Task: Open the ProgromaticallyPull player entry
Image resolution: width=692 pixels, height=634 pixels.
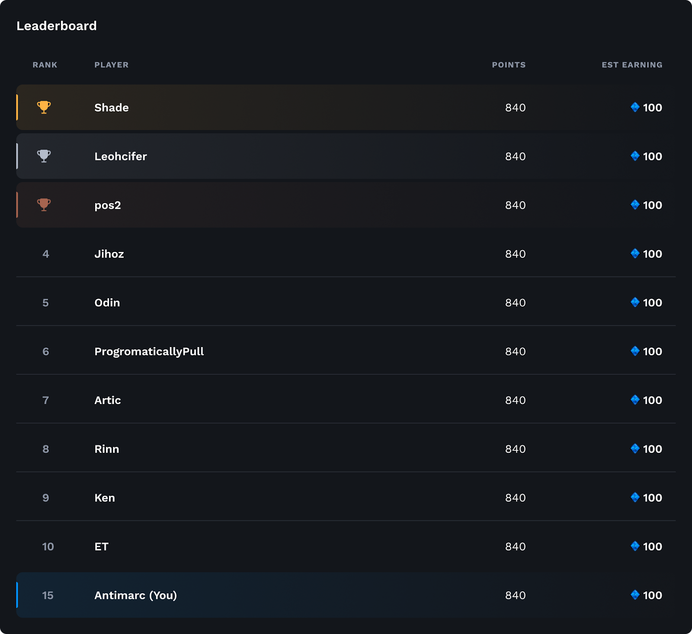Action: (149, 351)
